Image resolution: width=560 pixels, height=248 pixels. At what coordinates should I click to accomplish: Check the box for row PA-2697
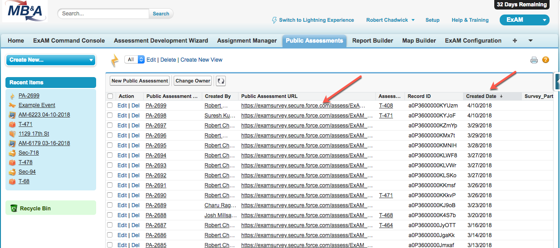click(x=110, y=126)
